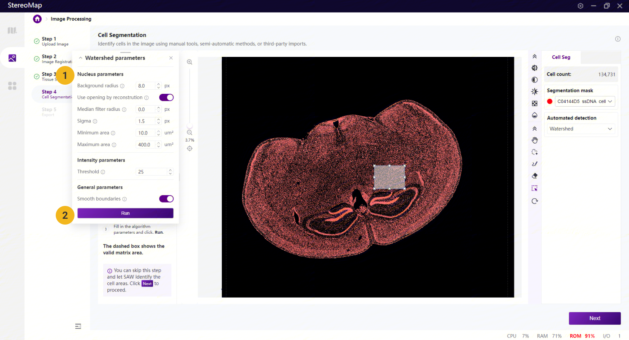Click the opacity droplet icon
The width and height of the screenshot is (629, 340).
pos(535,115)
